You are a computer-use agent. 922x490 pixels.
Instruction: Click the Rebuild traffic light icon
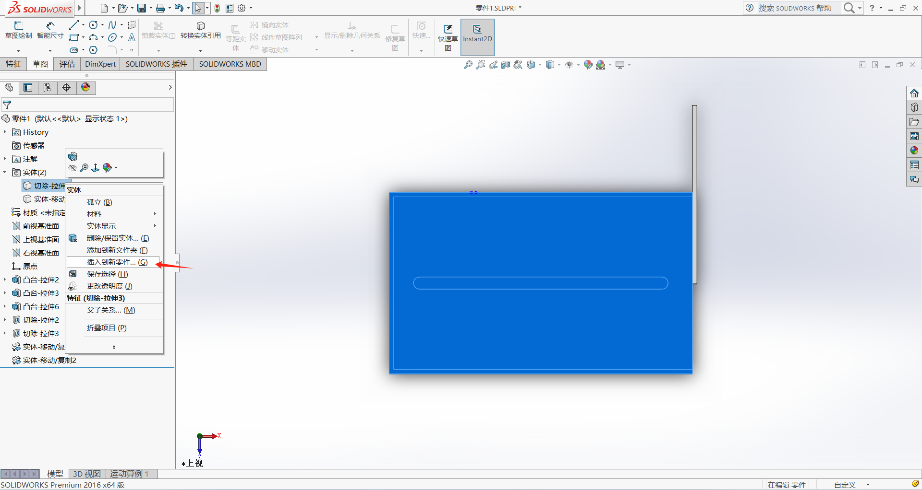coord(217,8)
